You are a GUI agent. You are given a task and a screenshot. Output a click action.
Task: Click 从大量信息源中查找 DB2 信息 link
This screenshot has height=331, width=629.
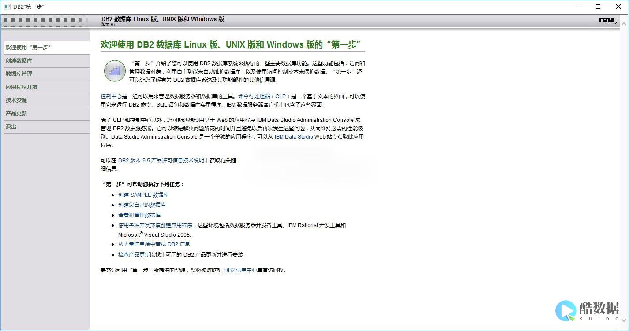coord(154,244)
